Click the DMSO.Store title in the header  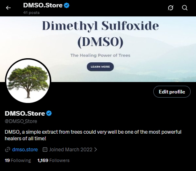(x=43, y=5)
